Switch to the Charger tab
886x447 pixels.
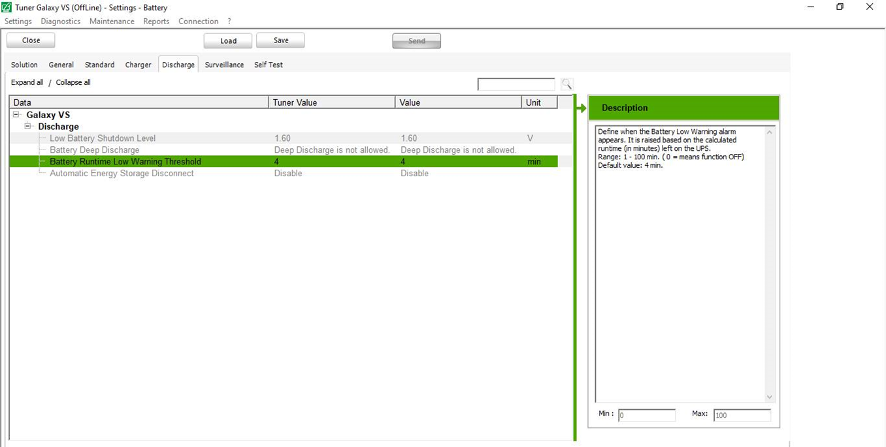tap(139, 65)
